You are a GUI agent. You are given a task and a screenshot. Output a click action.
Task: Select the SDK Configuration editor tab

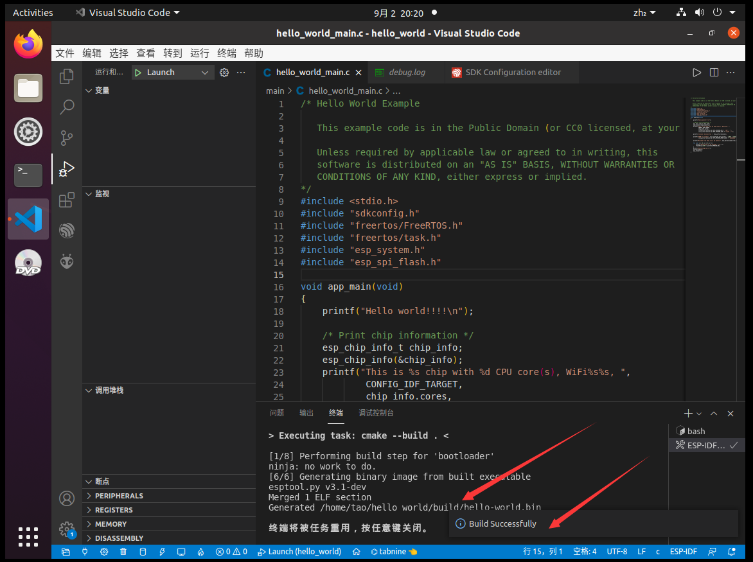[511, 73]
